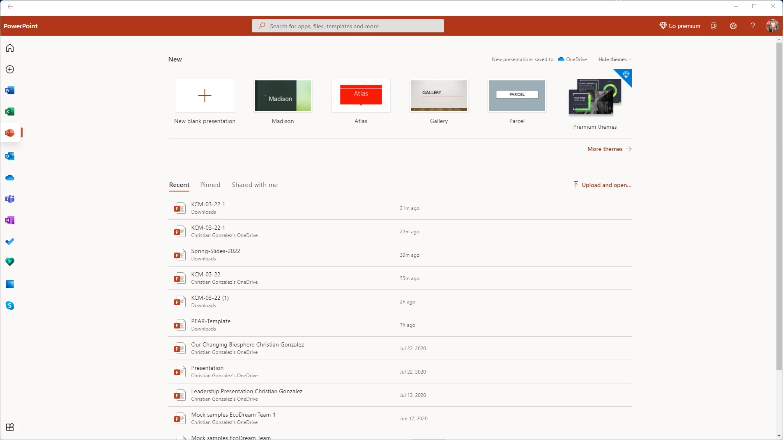Open KCM-03-22 file from 55m ago
This screenshot has width=783, height=440.
coord(400,278)
